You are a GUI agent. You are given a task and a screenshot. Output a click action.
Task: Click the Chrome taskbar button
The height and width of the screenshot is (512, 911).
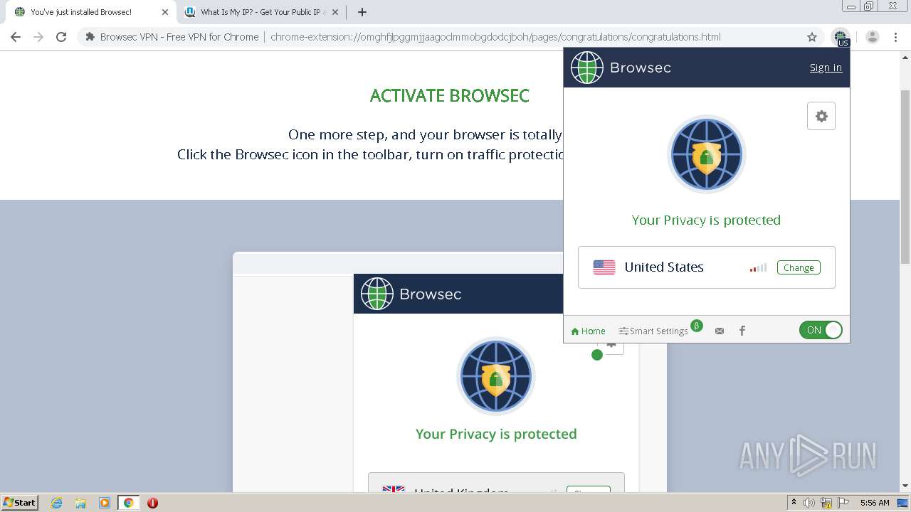pos(129,503)
